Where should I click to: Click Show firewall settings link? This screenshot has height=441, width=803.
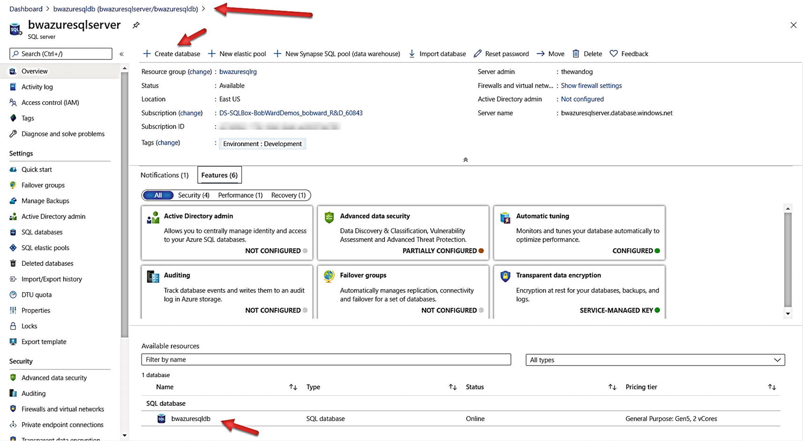[x=591, y=86]
